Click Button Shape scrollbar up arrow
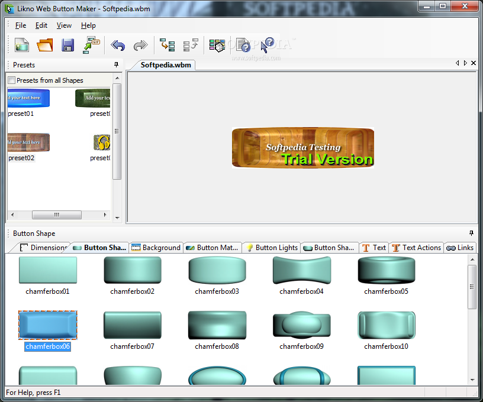Screen dimensions: 483x402 pyautogui.click(x=472, y=260)
